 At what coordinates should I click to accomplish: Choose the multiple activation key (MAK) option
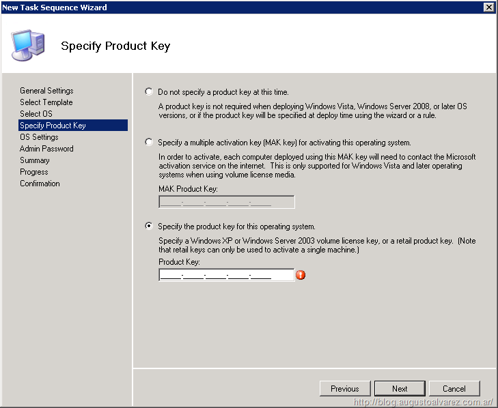pyautogui.click(x=149, y=143)
